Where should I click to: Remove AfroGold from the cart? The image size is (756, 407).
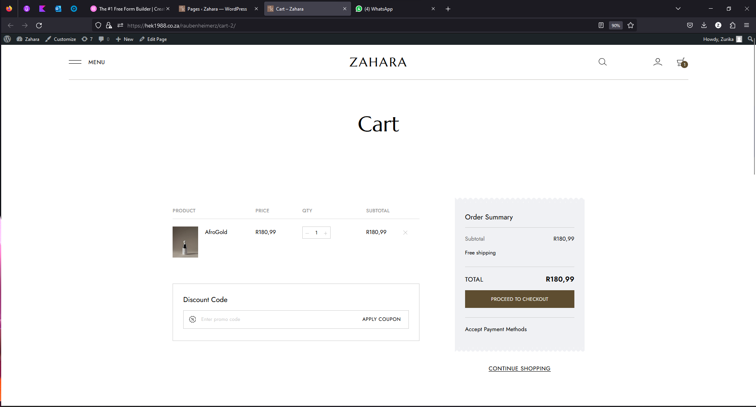[405, 233]
